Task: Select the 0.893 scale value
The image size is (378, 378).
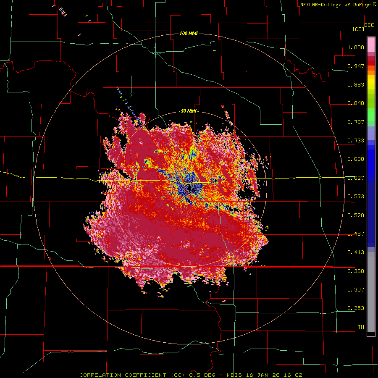Action: pyautogui.click(x=356, y=84)
